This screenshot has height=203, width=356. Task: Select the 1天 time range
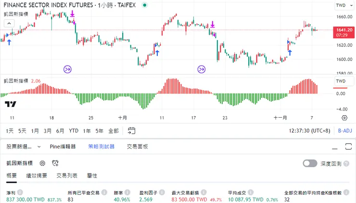pyautogui.click(x=10, y=131)
